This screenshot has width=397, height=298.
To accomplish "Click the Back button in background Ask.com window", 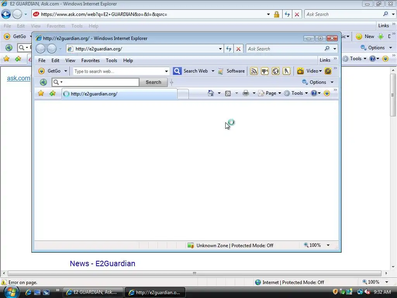I will pyautogui.click(x=6, y=14).
